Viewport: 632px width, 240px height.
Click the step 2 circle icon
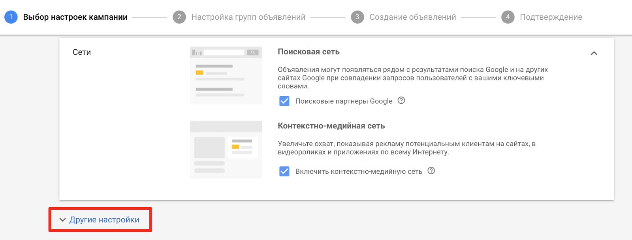(179, 17)
